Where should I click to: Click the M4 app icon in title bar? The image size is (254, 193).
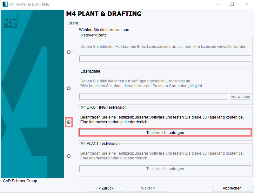[5, 4]
